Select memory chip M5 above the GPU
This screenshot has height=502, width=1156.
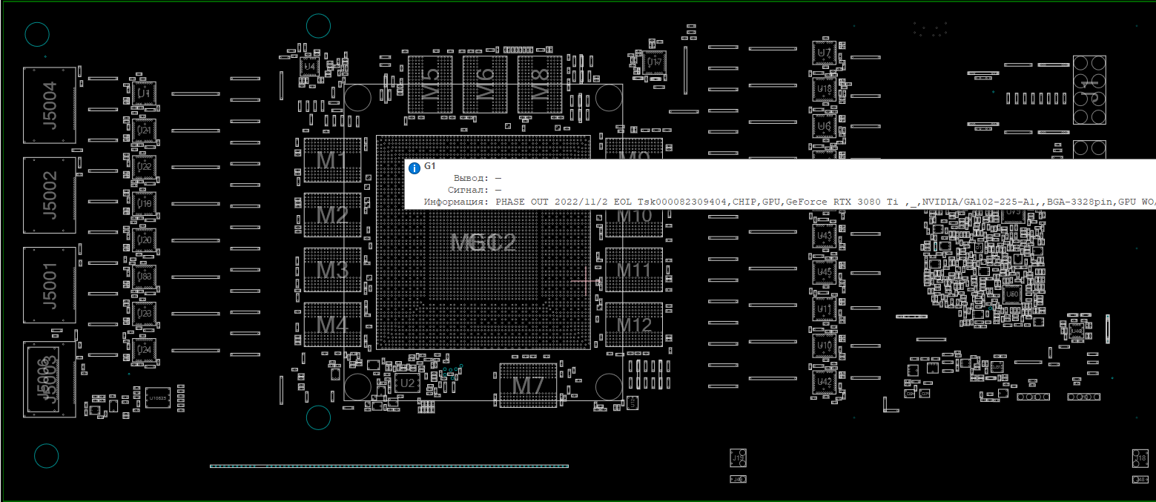pos(430,85)
